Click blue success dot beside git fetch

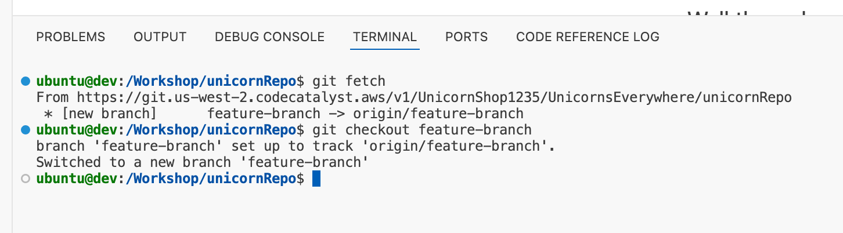(x=25, y=81)
